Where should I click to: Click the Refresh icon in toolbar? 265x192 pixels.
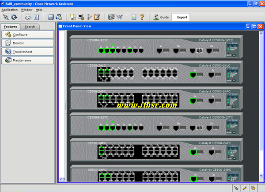click(x=14, y=17)
